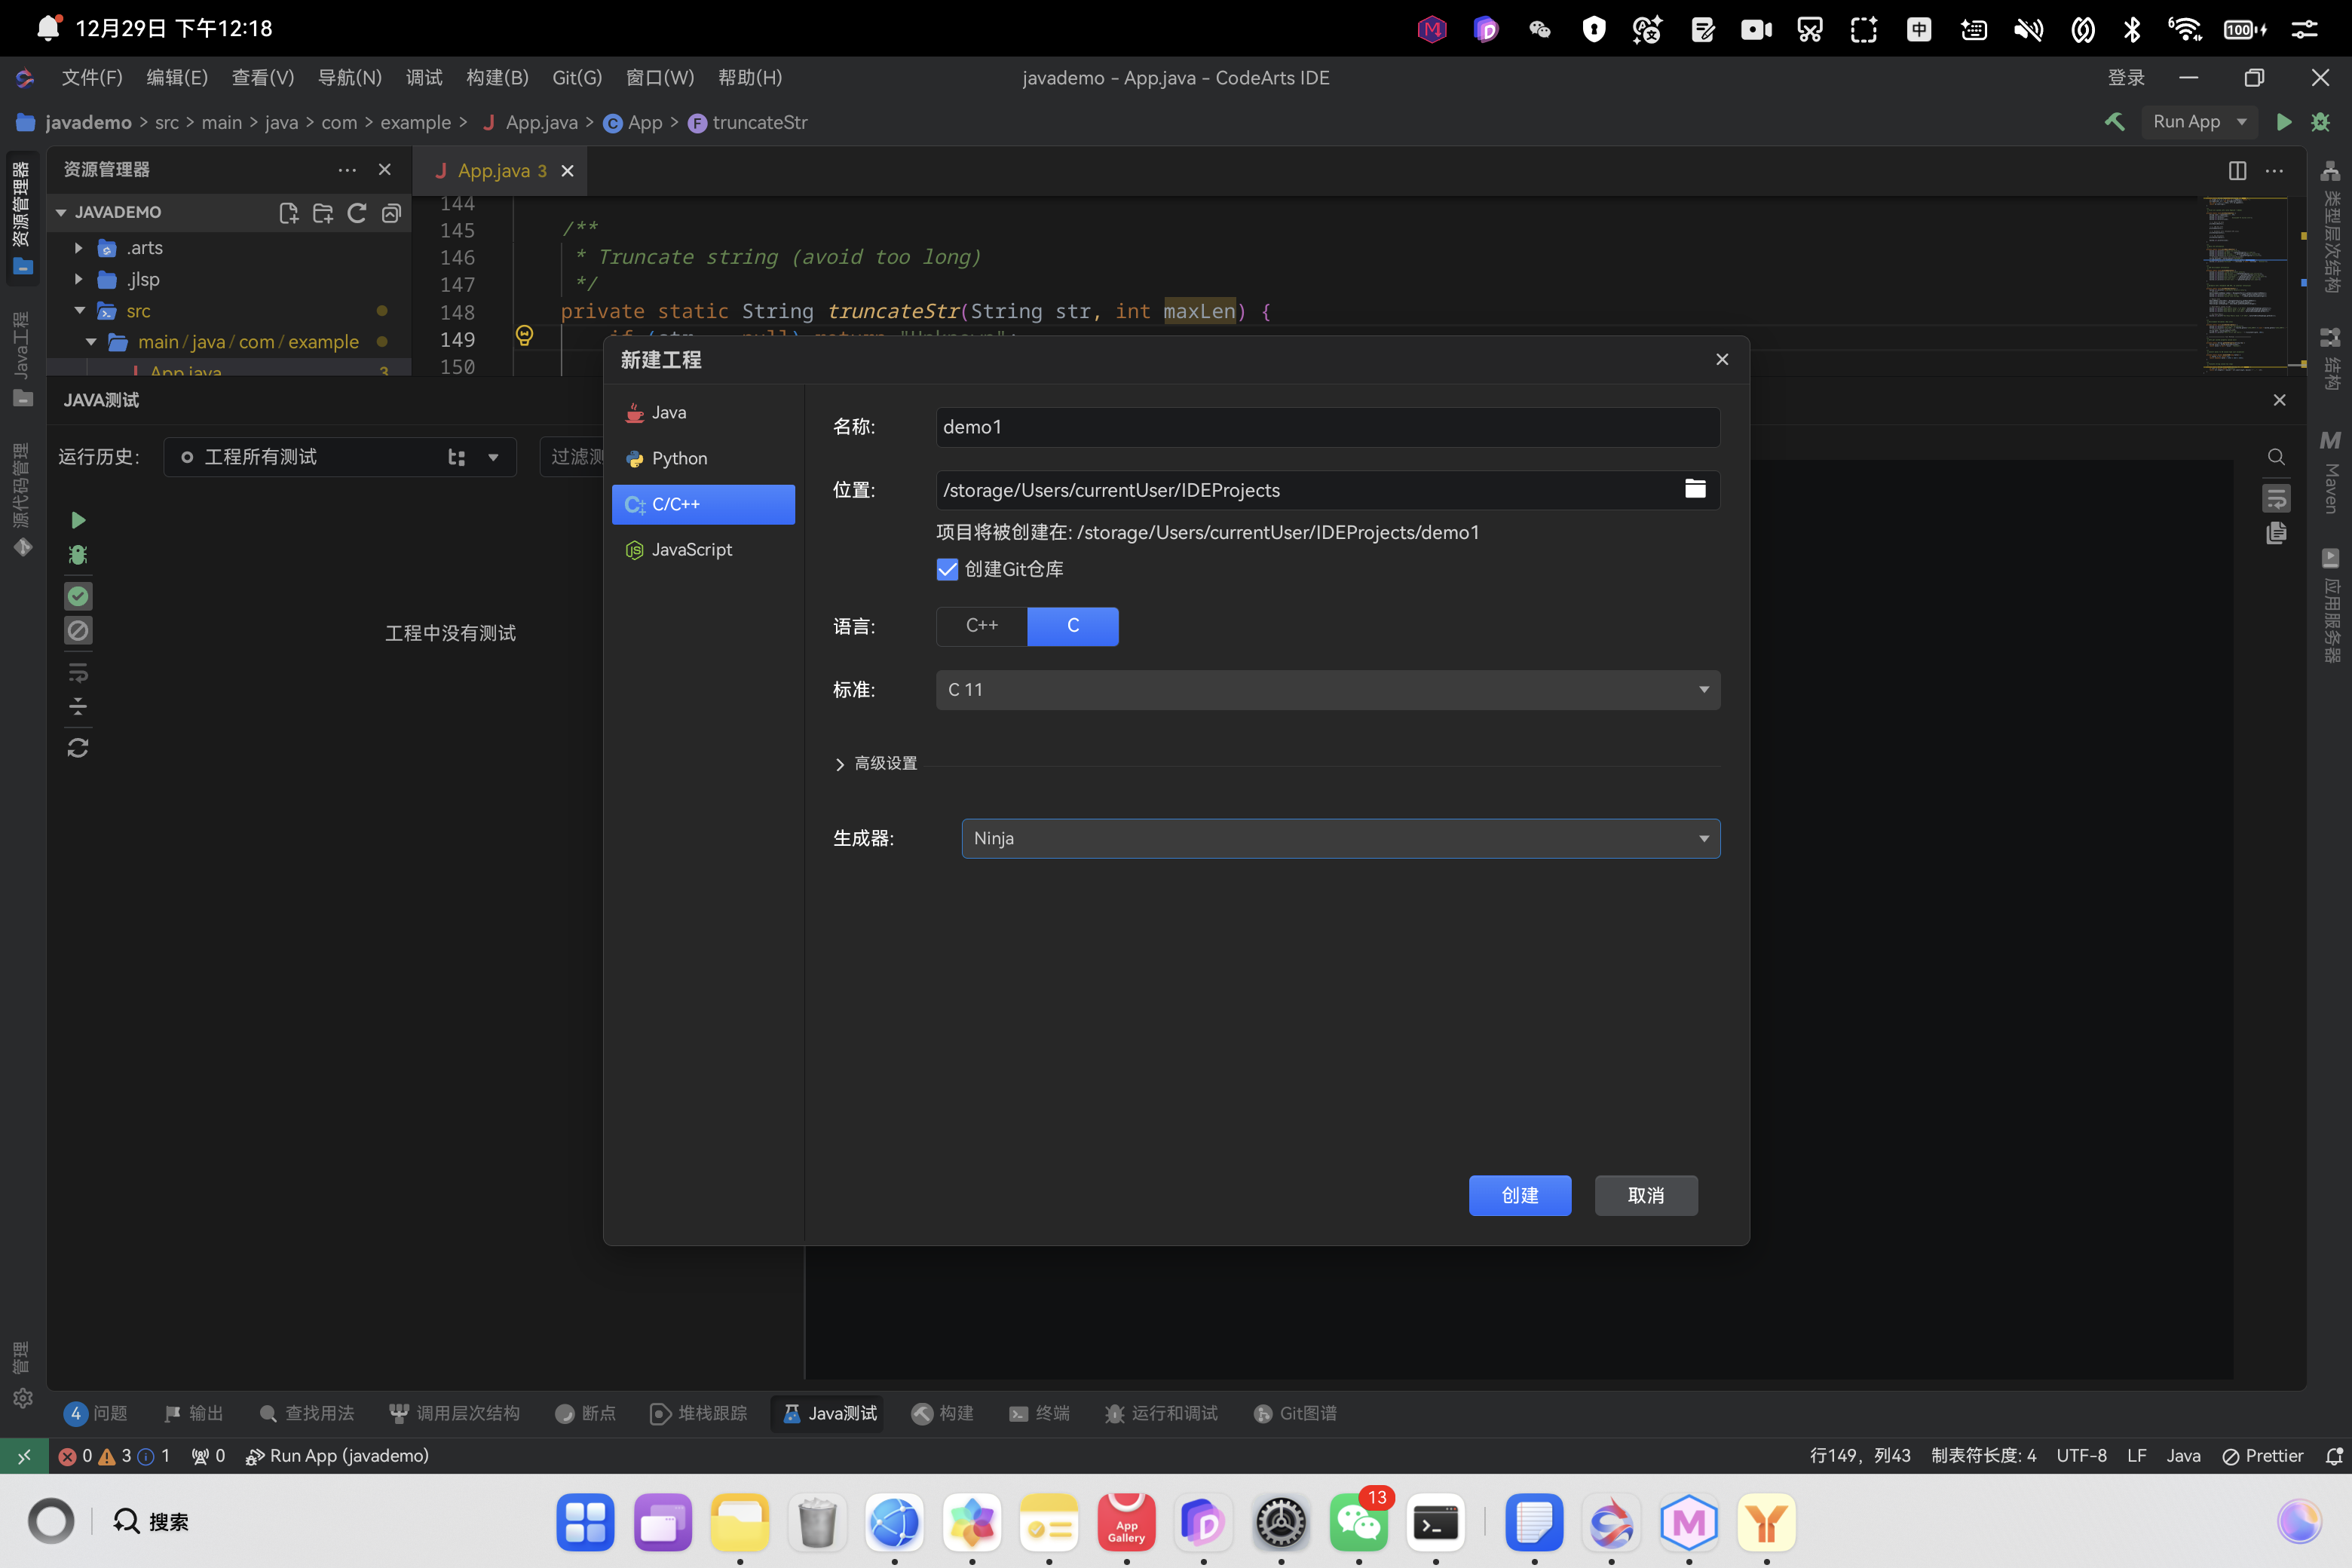Image resolution: width=2352 pixels, height=1568 pixels.
Task: Open the 标准 C 11 dropdown
Action: coord(1327,690)
